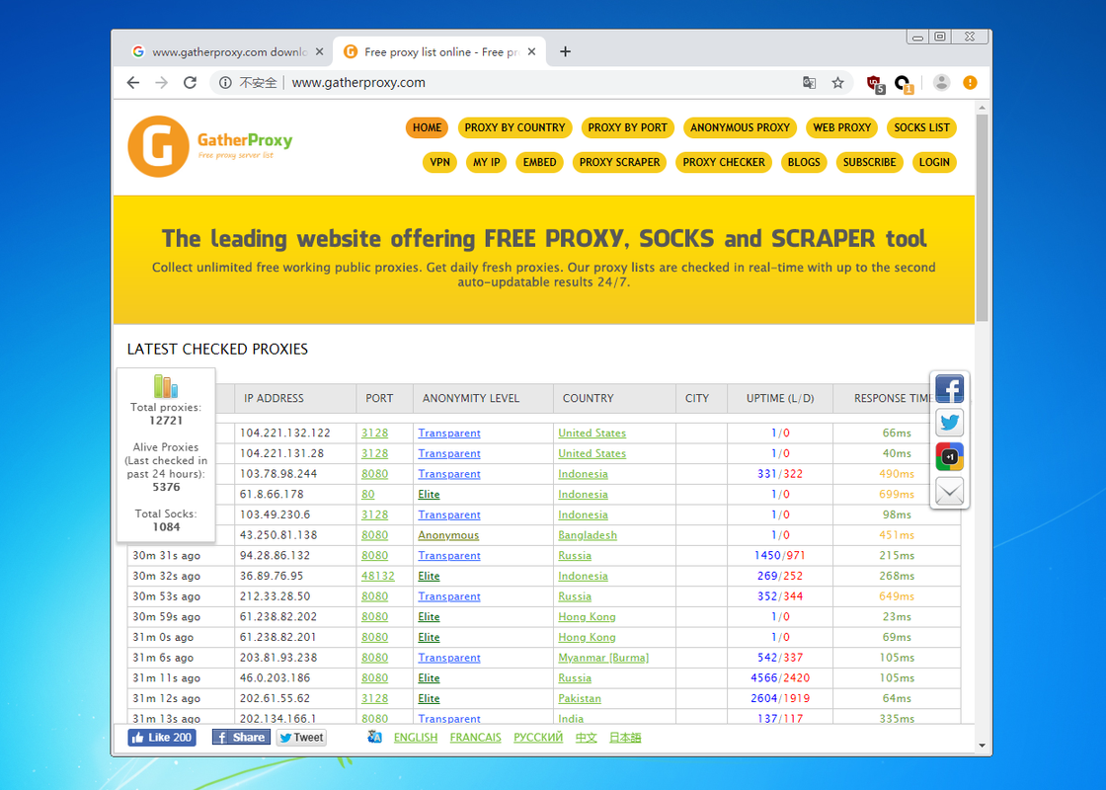Image resolution: width=1106 pixels, height=790 pixels.
Task: Click the GatherProxy logo
Action: click(x=209, y=146)
